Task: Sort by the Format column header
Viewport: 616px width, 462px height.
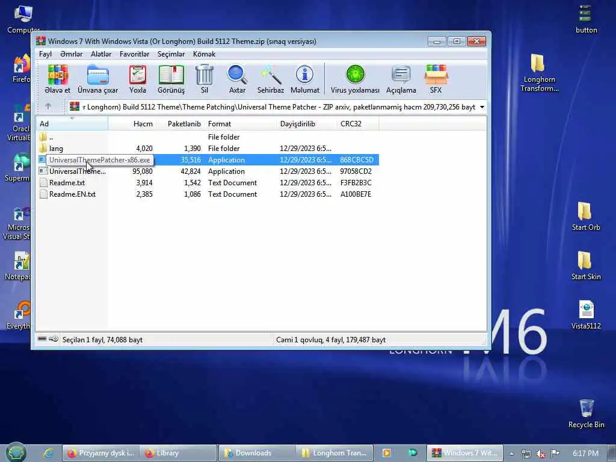Action: 241,124
